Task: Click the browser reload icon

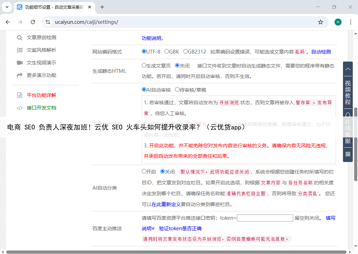Action: click(33, 22)
